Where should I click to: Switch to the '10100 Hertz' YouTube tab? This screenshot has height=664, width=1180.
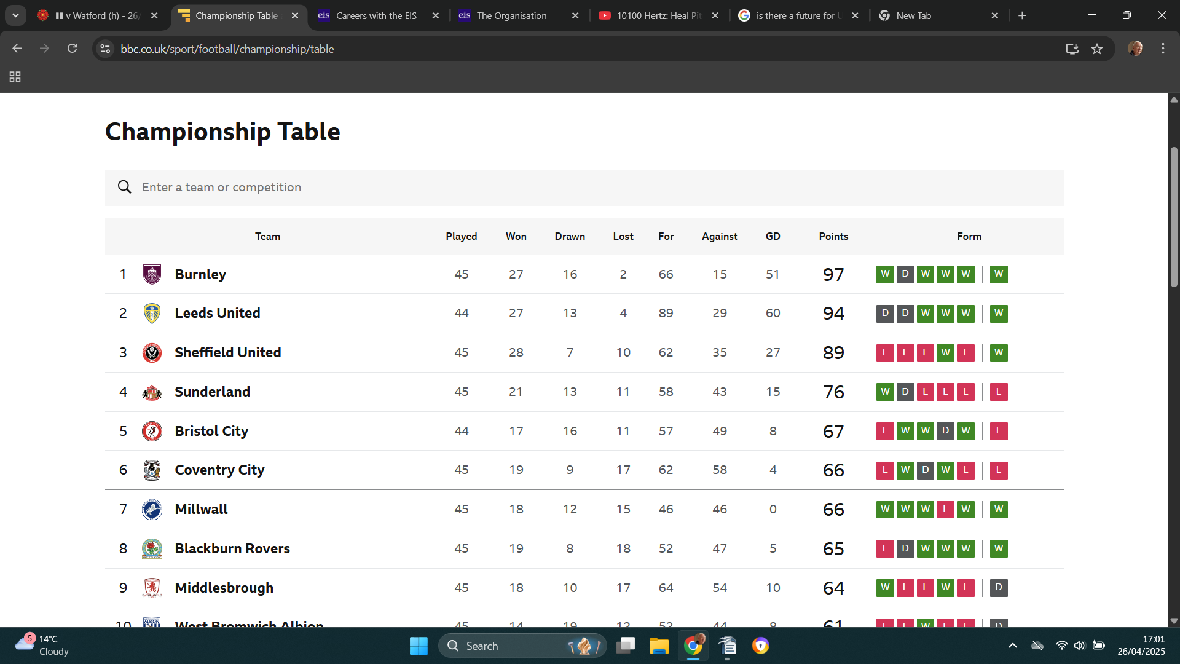[x=659, y=16]
